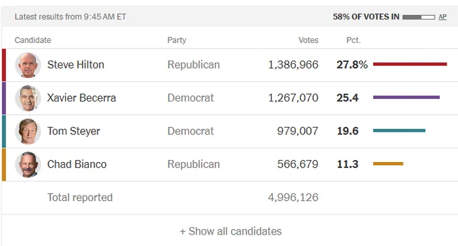Click Chad Bianco's orange percentage bar
The image size is (458, 246).
[388, 164]
